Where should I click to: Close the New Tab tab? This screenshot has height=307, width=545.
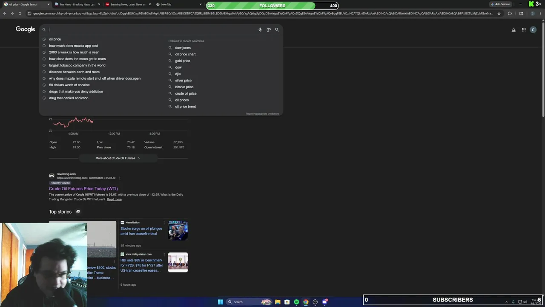pyautogui.click(x=201, y=4)
